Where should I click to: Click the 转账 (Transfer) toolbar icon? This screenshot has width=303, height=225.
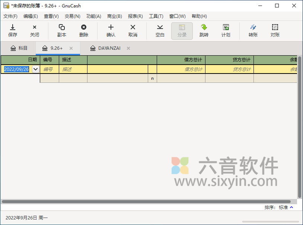(x=253, y=30)
